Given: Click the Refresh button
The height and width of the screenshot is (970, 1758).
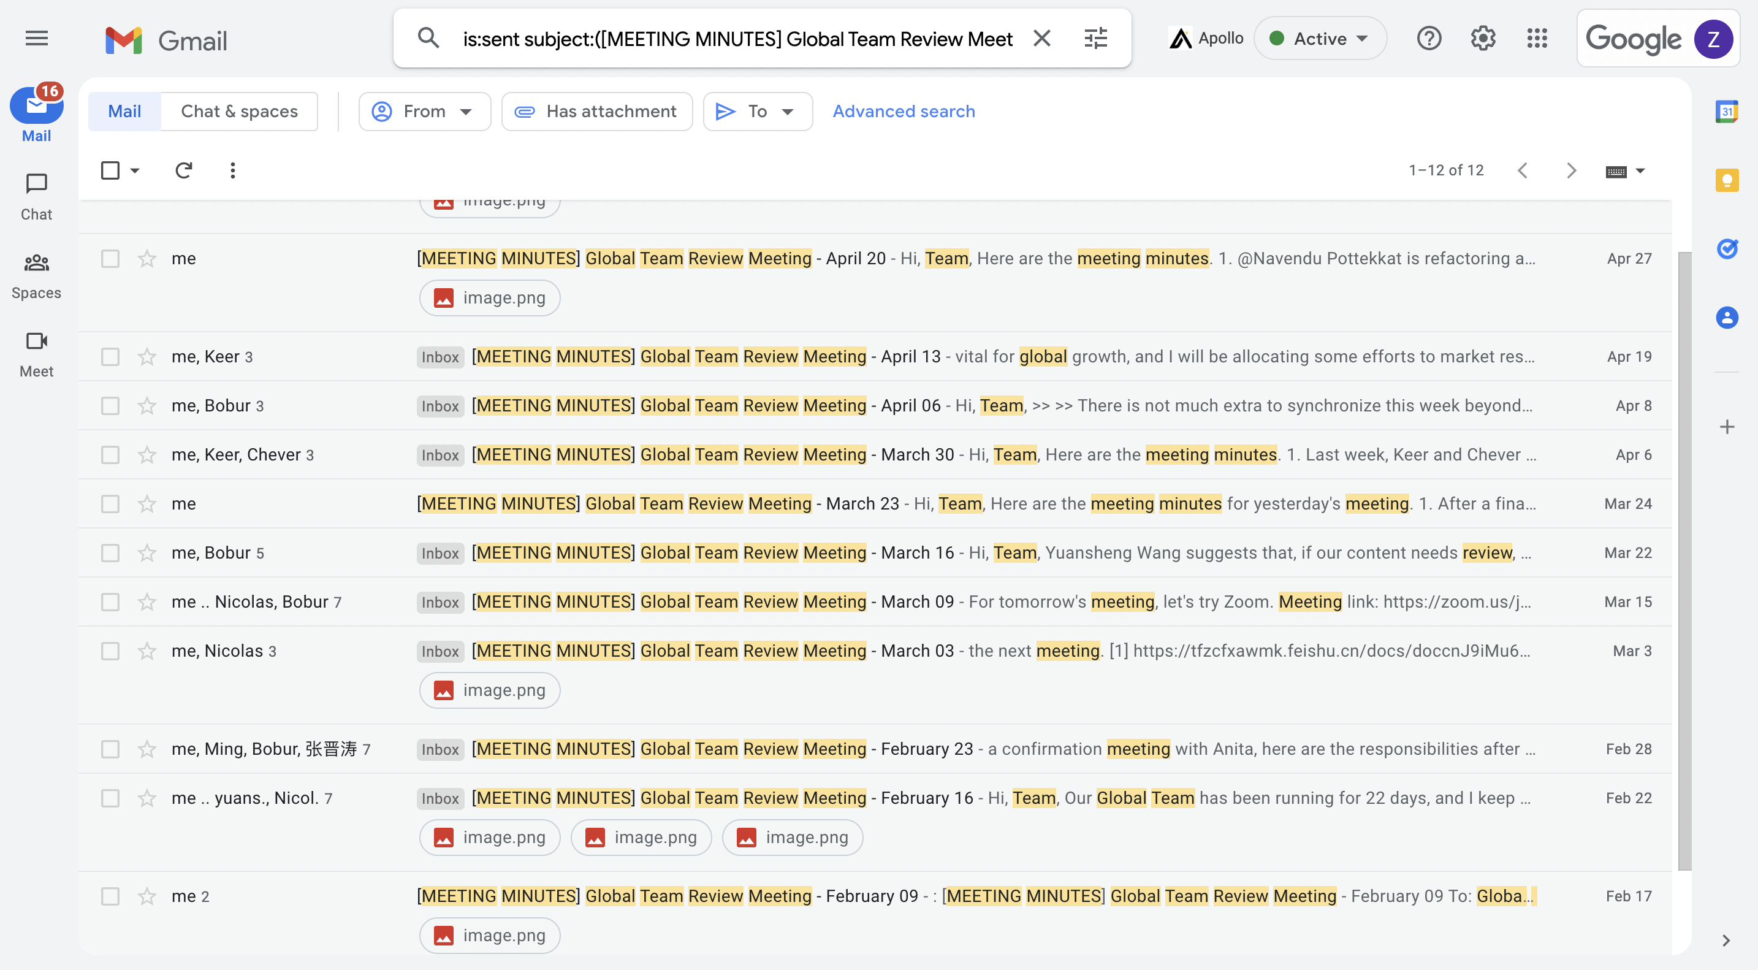Looking at the screenshot, I should (183, 170).
